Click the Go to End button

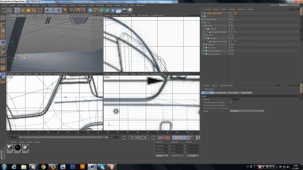[153, 137]
